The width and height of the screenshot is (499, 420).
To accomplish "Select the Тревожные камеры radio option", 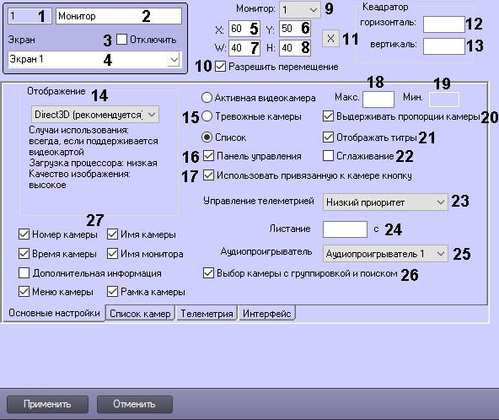I will coord(207,116).
